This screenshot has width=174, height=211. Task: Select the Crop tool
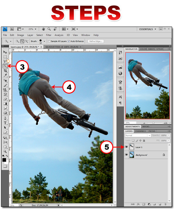point(5,71)
